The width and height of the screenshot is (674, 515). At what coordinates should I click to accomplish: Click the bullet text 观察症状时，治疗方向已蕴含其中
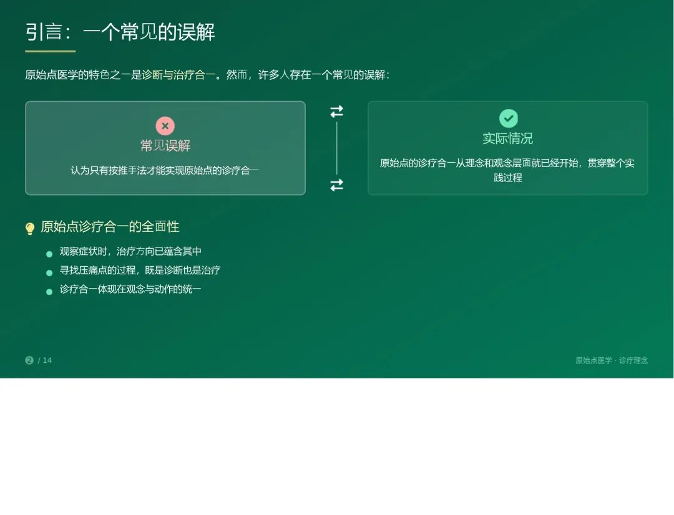130,251
